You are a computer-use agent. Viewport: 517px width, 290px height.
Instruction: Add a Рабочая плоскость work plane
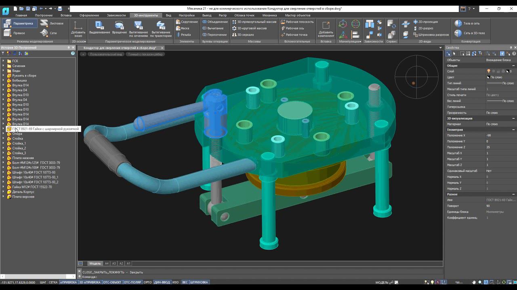pyautogui.click(x=297, y=22)
